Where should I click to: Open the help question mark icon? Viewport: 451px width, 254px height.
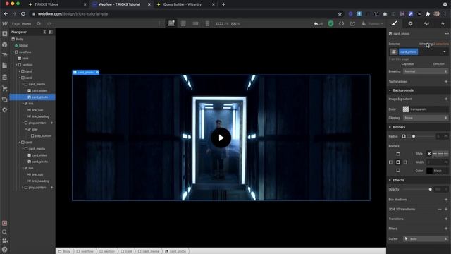click(5, 249)
